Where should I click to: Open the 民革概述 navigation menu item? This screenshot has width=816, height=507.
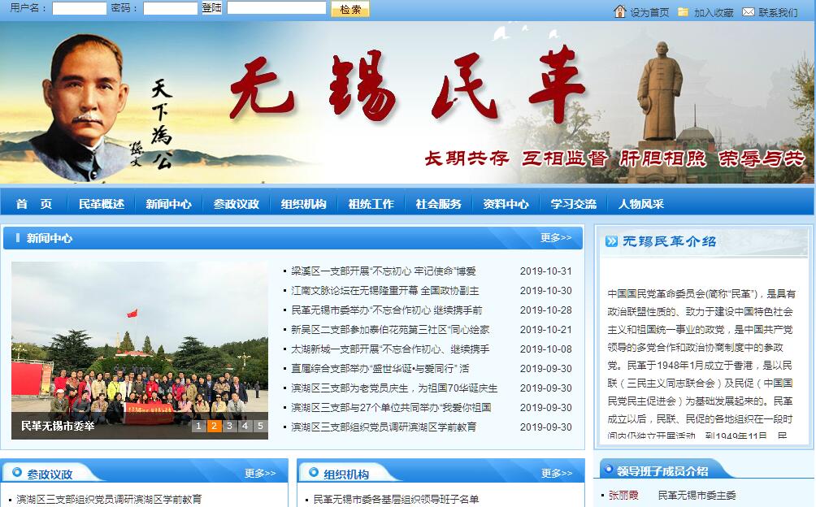pos(102,204)
